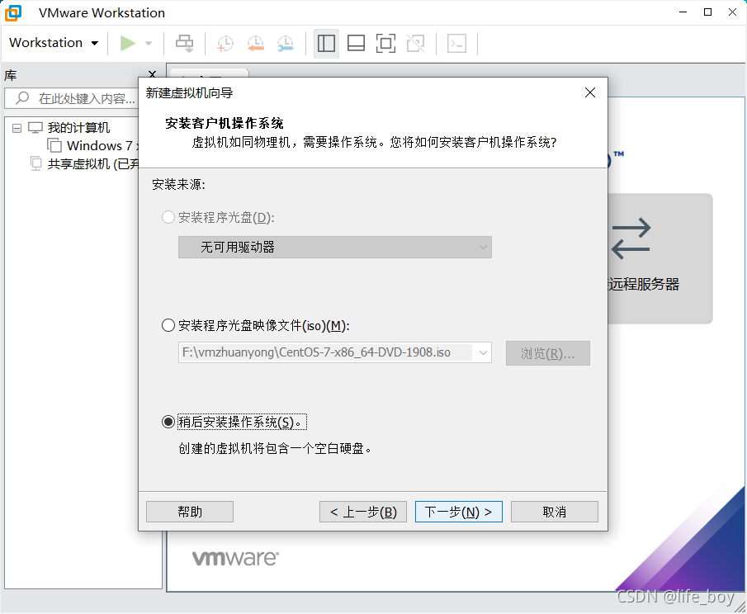Click the 浏览(R)... button

548,353
